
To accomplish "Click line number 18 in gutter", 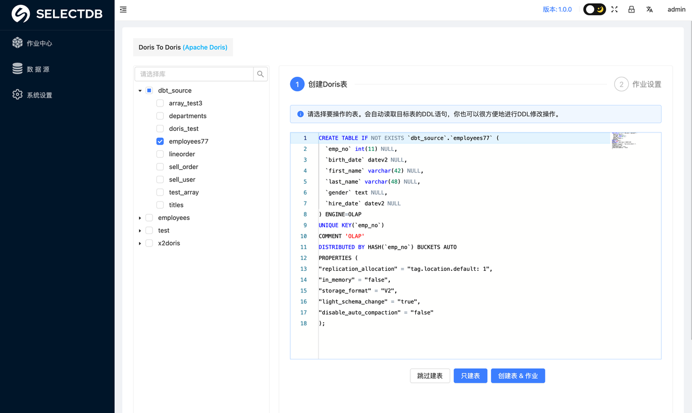I will [303, 323].
